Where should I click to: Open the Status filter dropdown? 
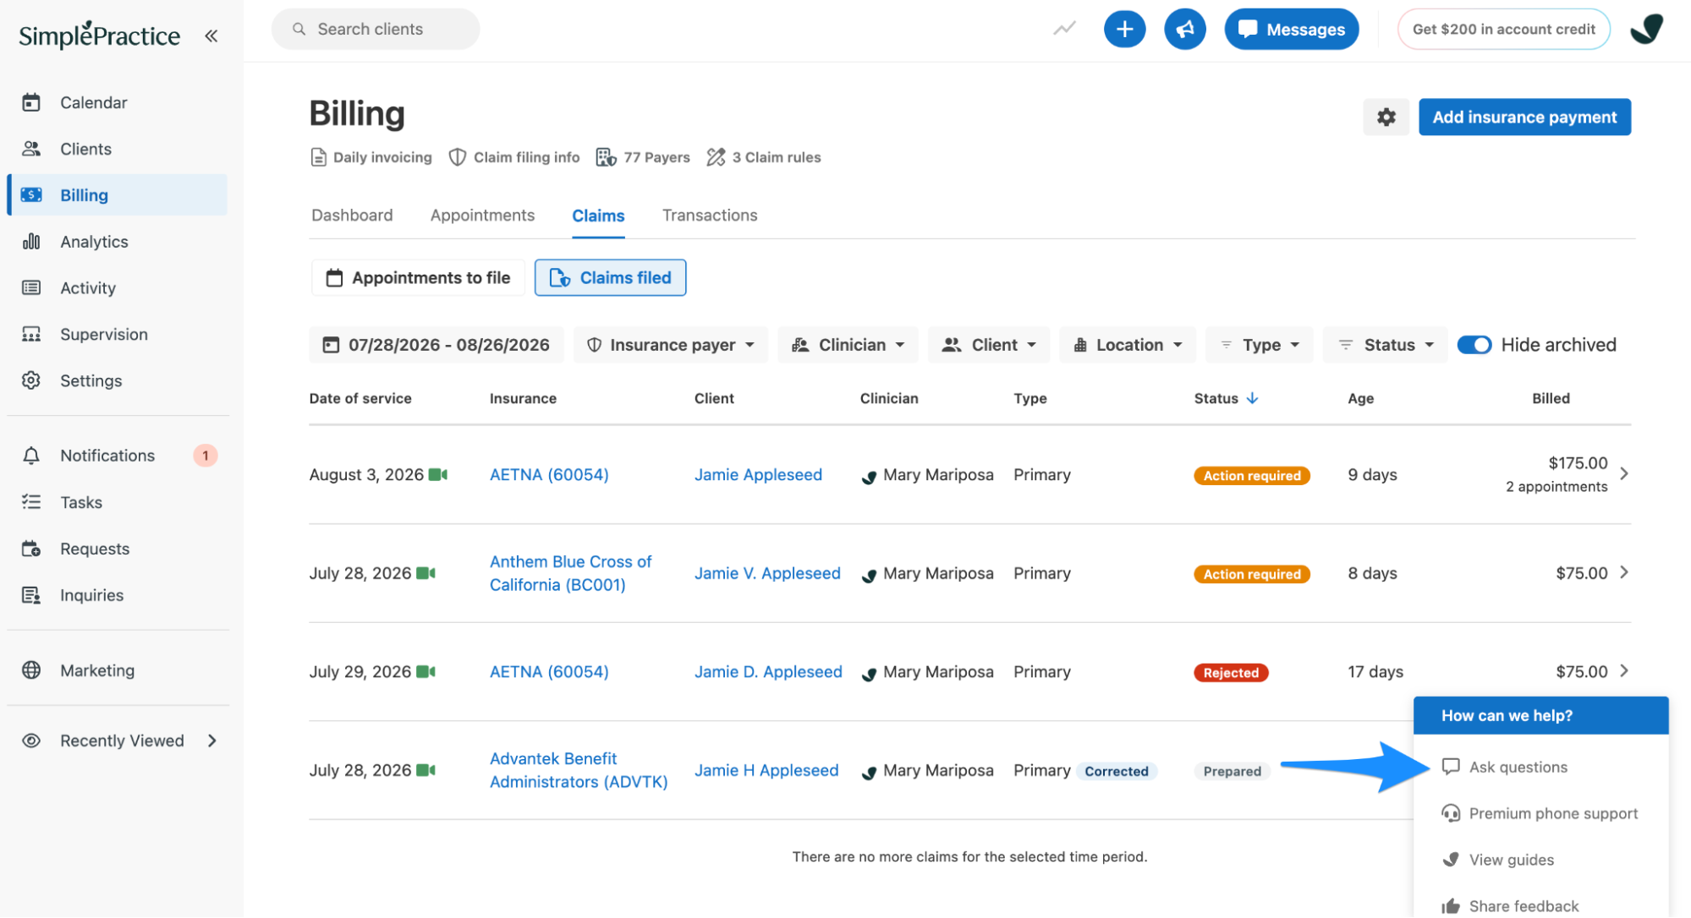pos(1385,345)
